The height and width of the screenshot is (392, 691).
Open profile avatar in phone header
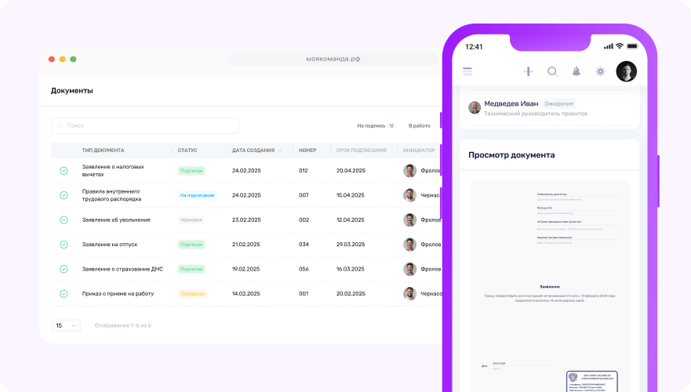click(x=626, y=71)
